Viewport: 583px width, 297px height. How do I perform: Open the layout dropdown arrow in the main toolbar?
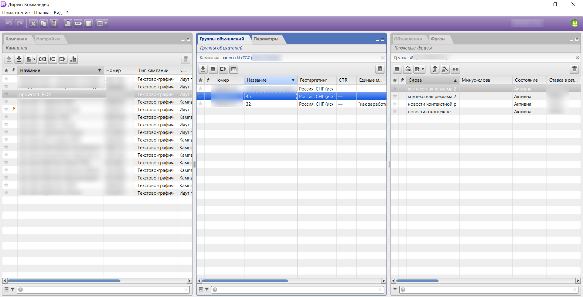106,23
